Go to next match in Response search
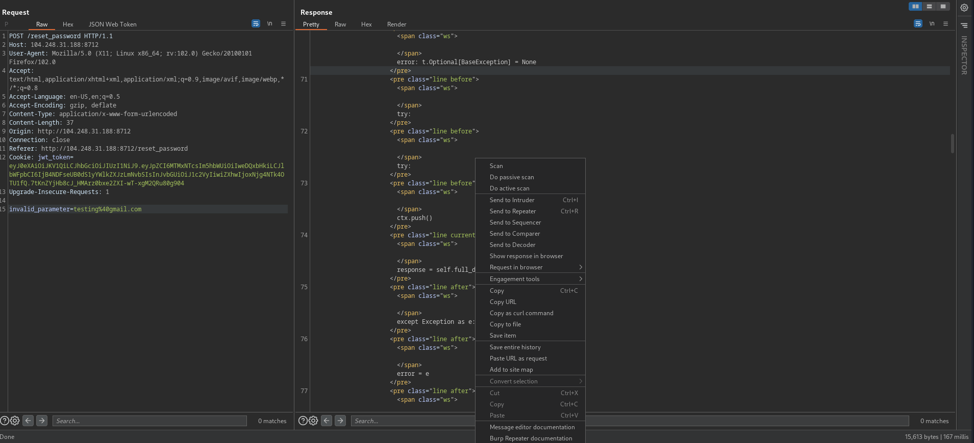Screen dimensions: 974x443 tap(340, 421)
